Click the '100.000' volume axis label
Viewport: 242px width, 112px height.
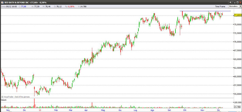237,102
